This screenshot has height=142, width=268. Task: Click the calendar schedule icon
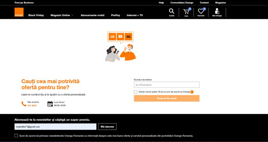(x=50, y=104)
